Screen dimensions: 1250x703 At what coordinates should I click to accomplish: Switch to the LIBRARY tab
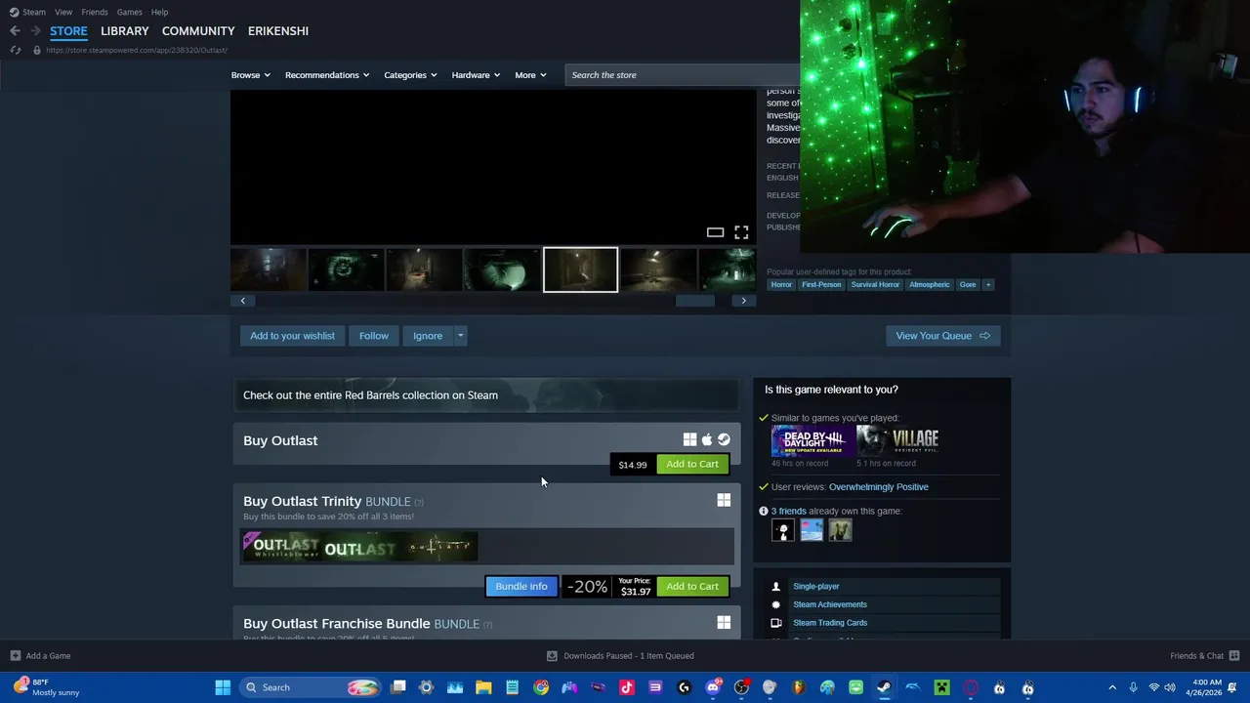point(125,31)
